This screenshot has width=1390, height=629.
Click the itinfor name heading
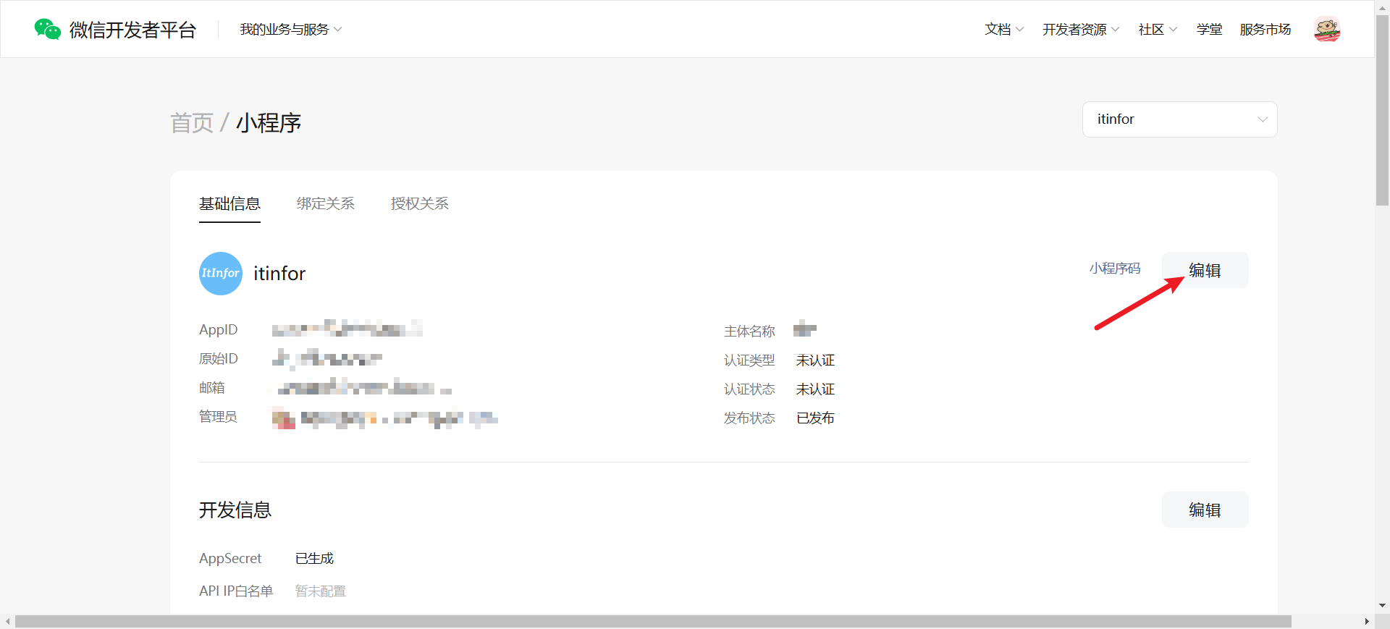click(x=279, y=274)
